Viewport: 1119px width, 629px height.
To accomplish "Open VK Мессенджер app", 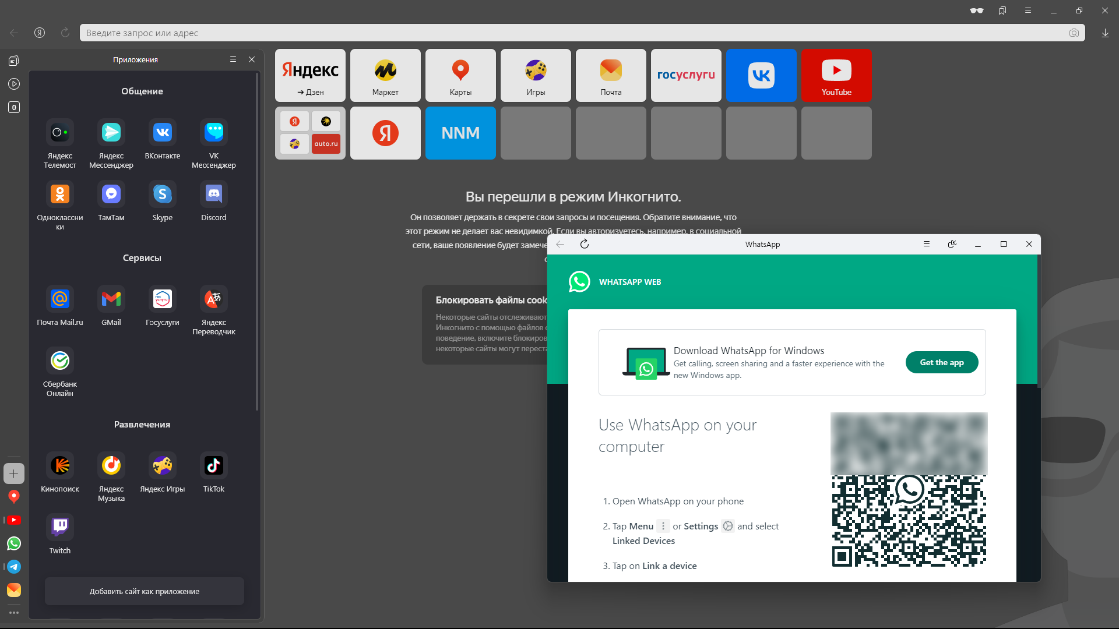I will pos(214,143).
